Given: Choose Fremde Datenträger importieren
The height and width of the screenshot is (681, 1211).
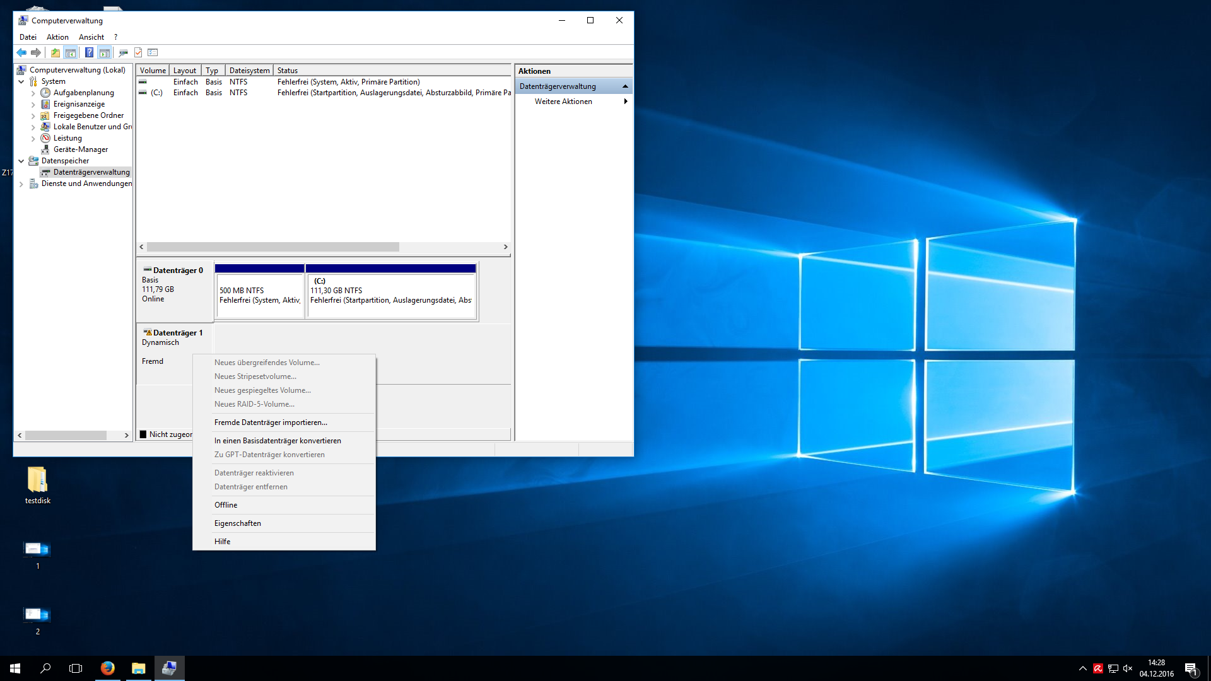Looking at the screenshot, I should click(271, 422).
